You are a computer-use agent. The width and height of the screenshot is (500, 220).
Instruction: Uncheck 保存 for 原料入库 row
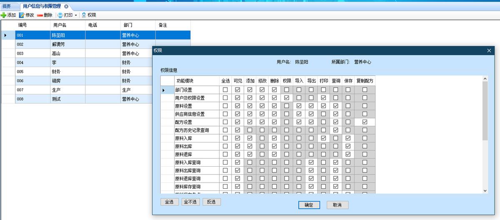coord(348,138)
